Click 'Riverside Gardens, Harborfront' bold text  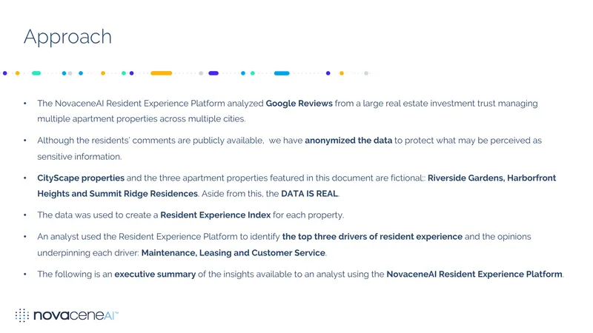491,178
